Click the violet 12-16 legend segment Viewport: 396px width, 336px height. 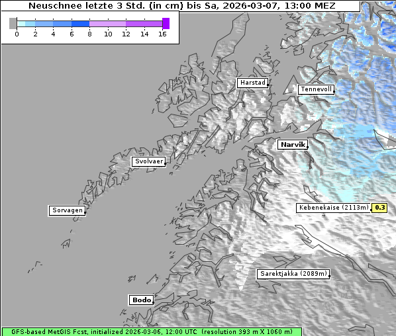click(x=144, y=24)
